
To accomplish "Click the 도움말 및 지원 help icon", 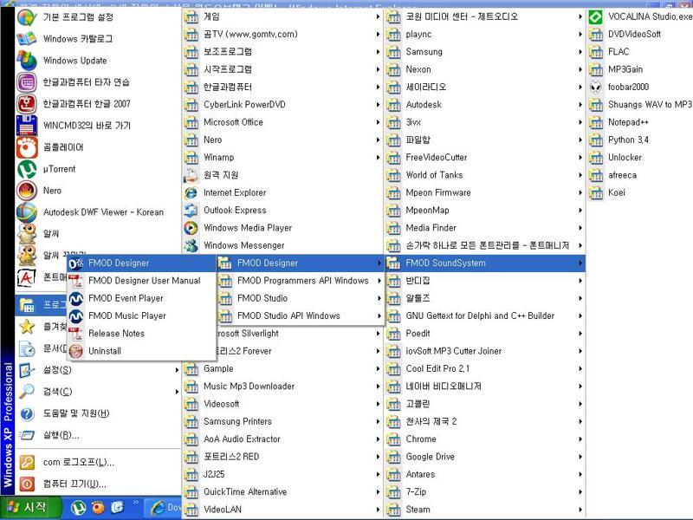I will [x=27, y=414].
